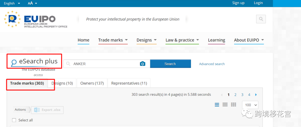
Task: Open the 100 results per page dropdown
Action: tap(250, 105)
